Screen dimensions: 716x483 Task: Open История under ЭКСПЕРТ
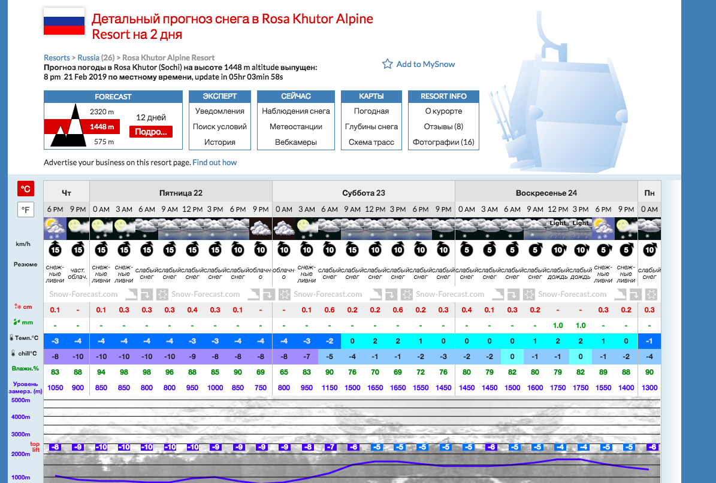pyautogui.click(x=220, y=142)
